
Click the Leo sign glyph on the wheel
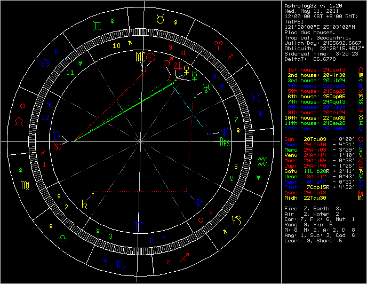[20, 122]
